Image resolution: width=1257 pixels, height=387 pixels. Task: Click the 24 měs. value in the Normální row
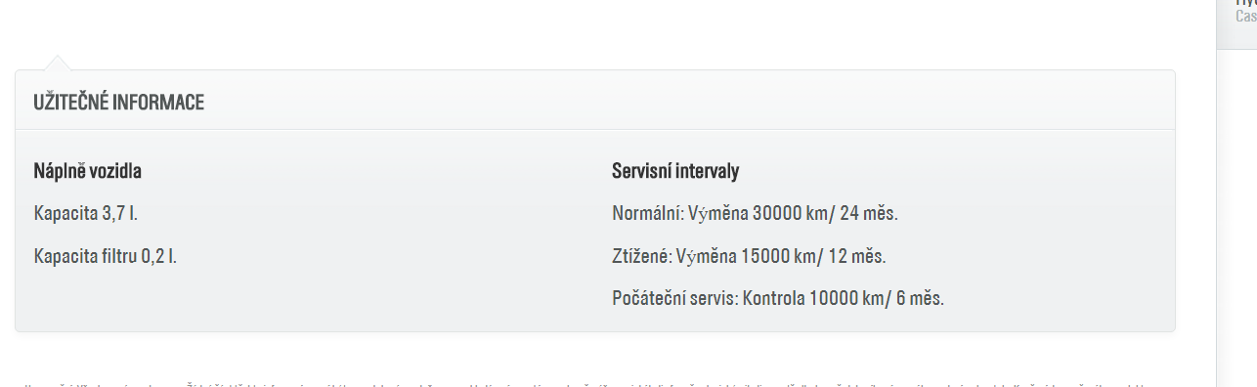tap(867, 213)
